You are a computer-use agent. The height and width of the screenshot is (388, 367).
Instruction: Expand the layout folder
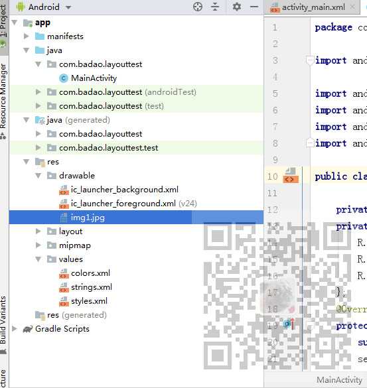[38, 231]
